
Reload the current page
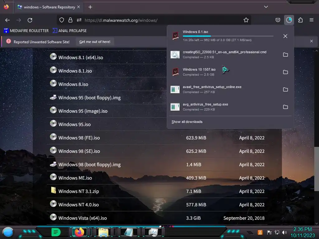30,20
